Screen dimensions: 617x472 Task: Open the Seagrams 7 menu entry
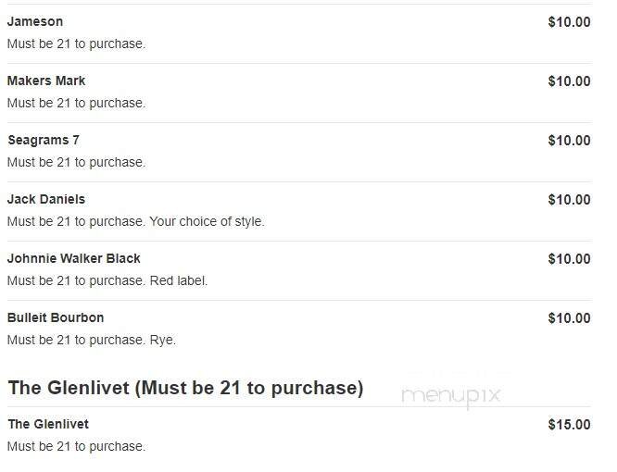44,140
